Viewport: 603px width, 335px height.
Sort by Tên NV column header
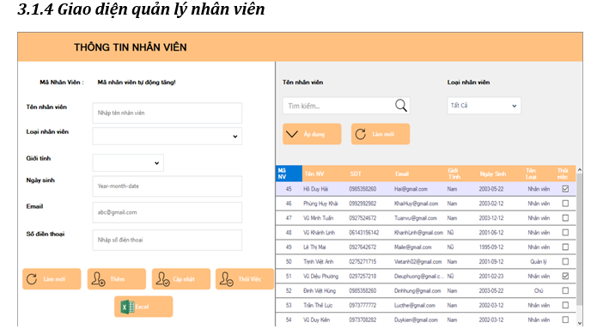(x=325, y=174)
